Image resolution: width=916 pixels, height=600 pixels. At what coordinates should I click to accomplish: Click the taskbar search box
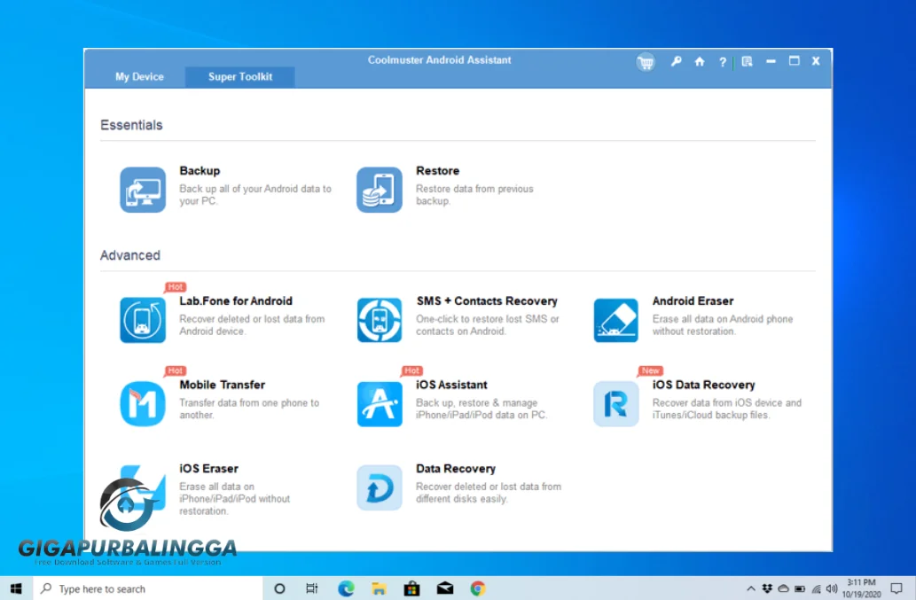click(x=148, y=588)
